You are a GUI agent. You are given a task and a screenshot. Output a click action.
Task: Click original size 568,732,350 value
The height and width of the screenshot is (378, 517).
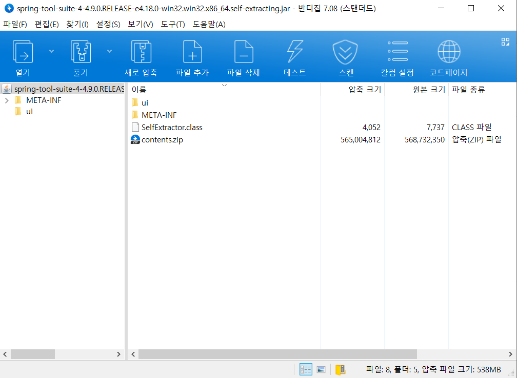pos(425,140)
